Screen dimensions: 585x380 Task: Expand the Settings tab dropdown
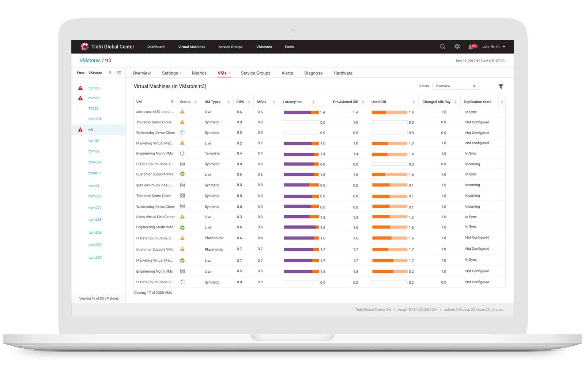pyautogui.click(x=171, y=73)
